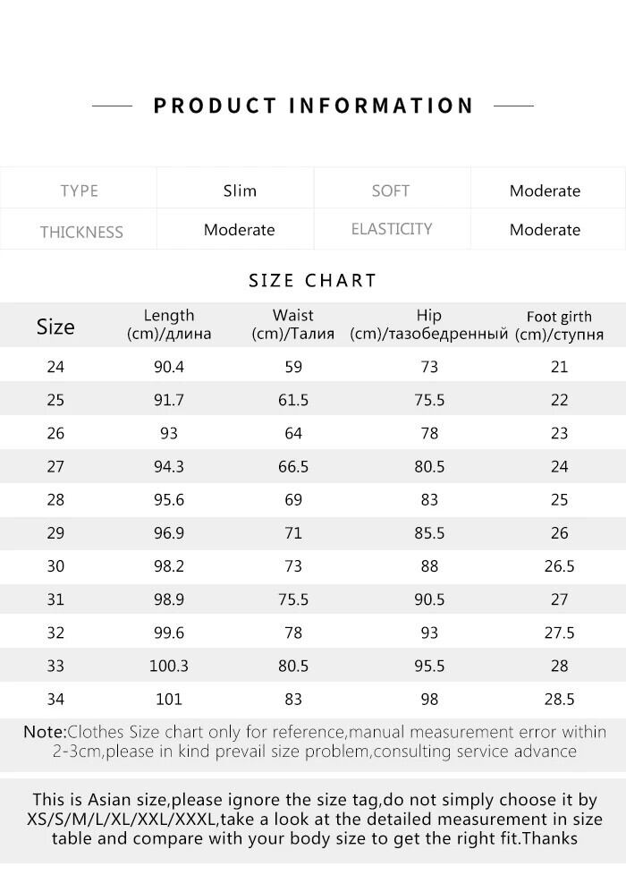626x875 pixels.
Task: Select the TYPE label cell
Action: point(79,191)
